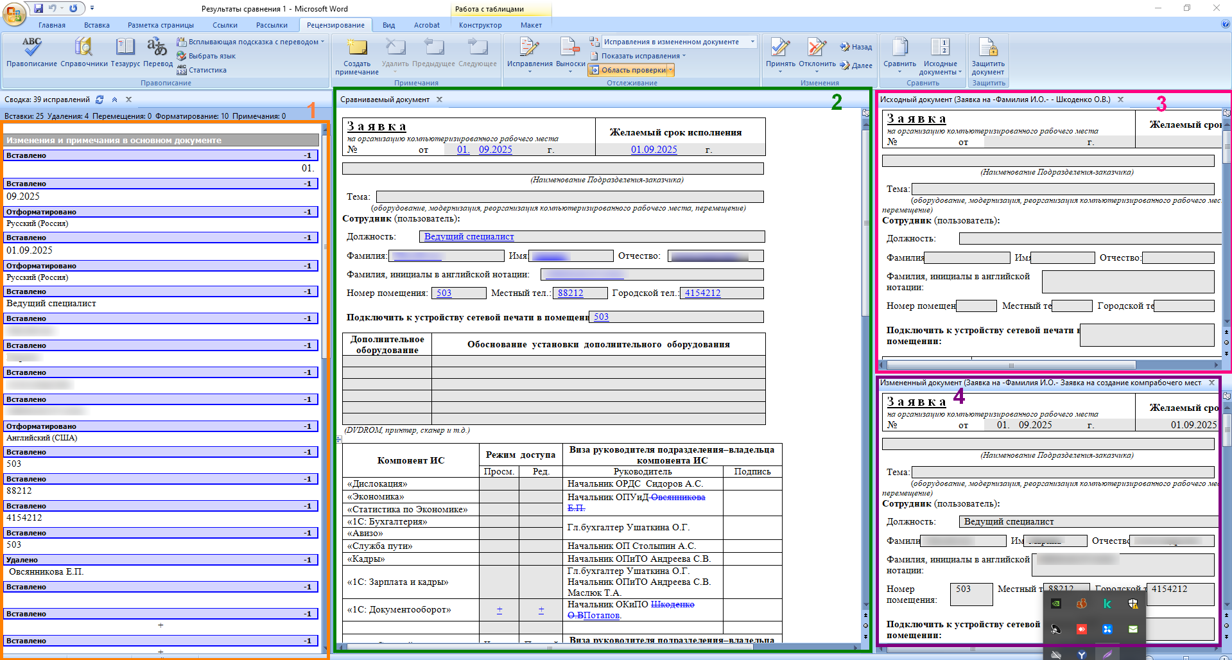Click the Создать примечание icon
1232x660 pixels.
pos(357,48)
